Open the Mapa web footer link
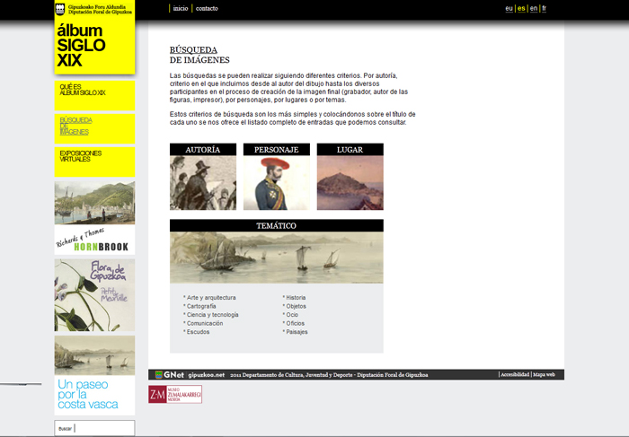The image size is (629, 437). 545,374
